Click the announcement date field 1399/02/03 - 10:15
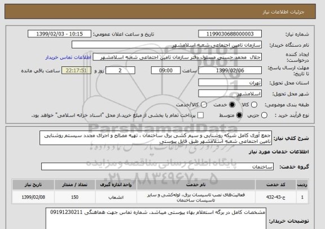This screenshot has height=229, width=325. tap(59, 34)
